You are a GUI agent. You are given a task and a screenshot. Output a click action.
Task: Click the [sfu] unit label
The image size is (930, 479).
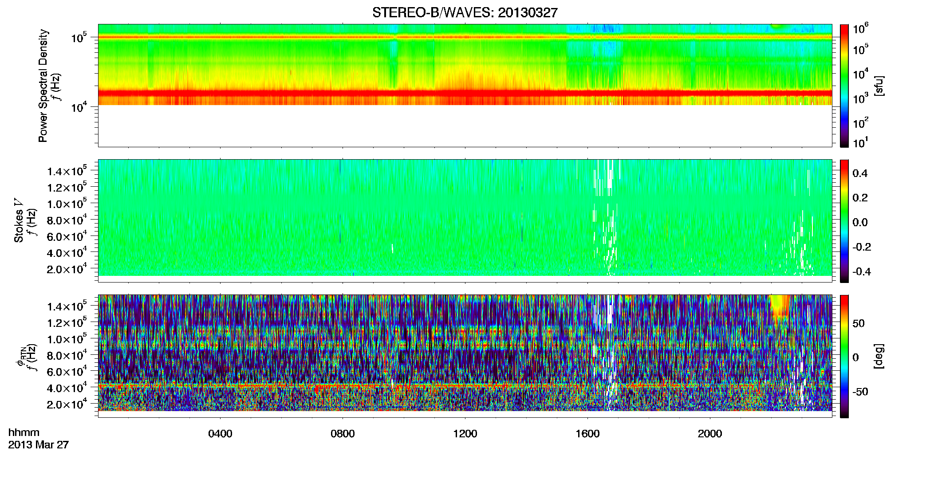click(x=879, y=86)
